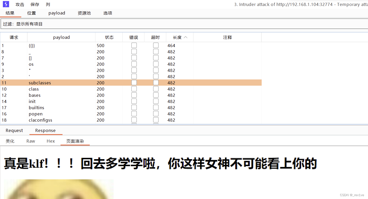Screen dimensions: 368x199
Task: Toggle 超时 checkbox for the os row
Action: [x=156, y=64]
